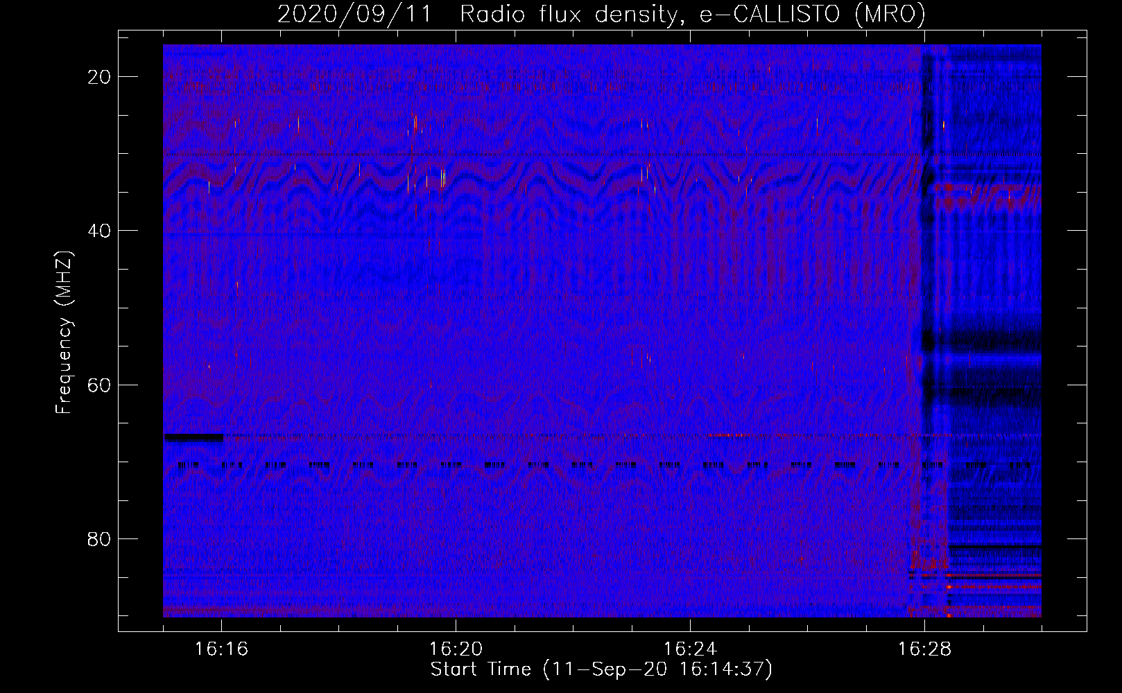Click the 60 MHz frequency tick label
This screenshot has width=1122, height=693.
pyautogui.click(x=99, y=385)
